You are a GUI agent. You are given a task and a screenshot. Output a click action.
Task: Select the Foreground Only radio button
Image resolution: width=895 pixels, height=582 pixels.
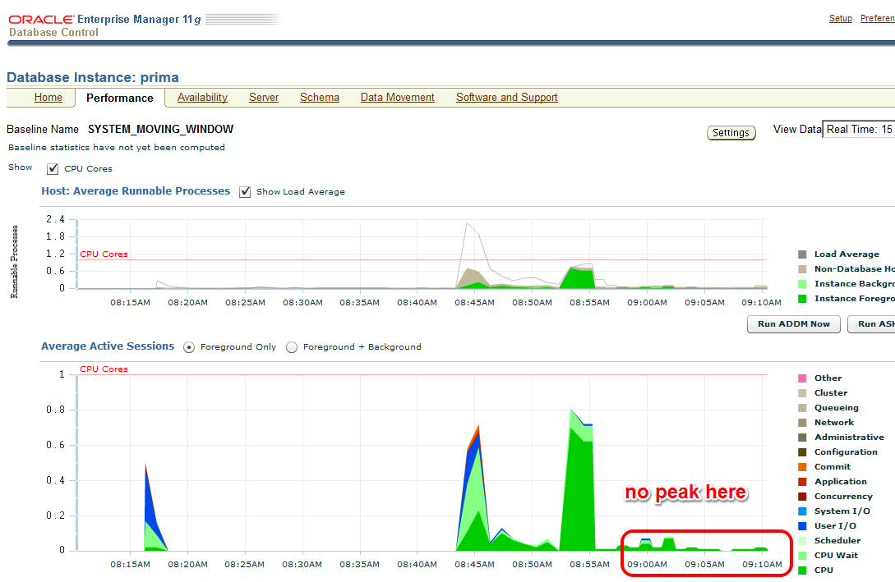[189, 347]
